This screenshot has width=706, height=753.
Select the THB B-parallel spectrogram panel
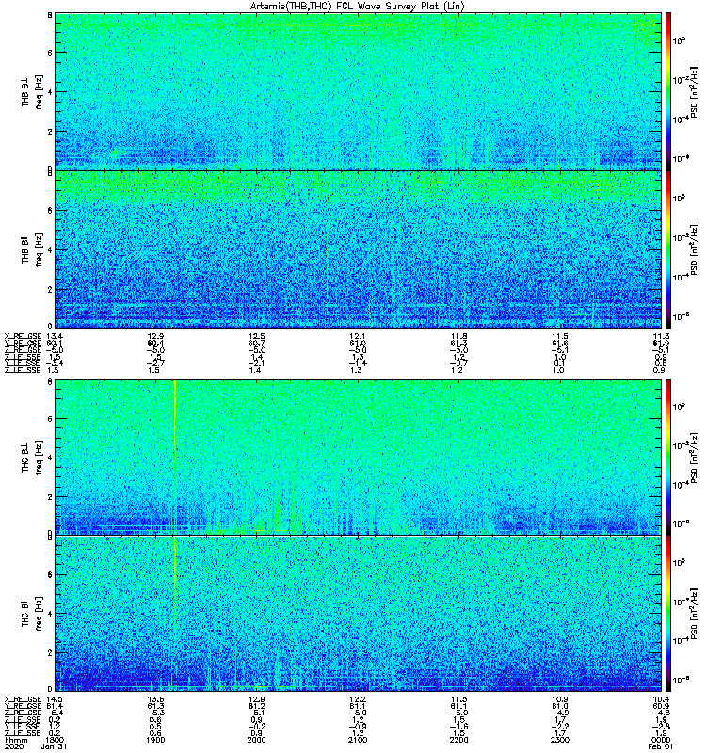[x=359, y=249]
